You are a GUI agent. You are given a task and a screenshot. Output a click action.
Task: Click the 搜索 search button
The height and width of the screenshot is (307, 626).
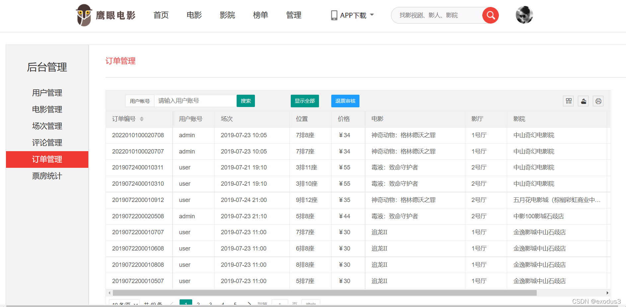[x=246, y=101]
